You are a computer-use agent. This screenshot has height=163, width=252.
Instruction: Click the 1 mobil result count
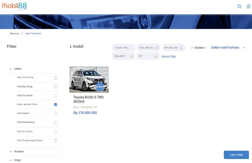(77, 46)
